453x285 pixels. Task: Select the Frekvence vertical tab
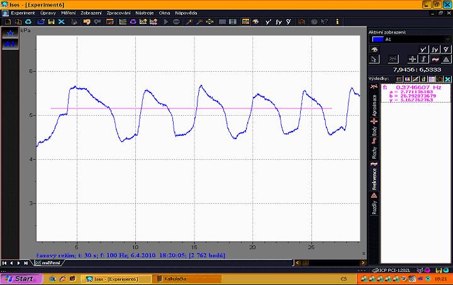pos(374,176)
